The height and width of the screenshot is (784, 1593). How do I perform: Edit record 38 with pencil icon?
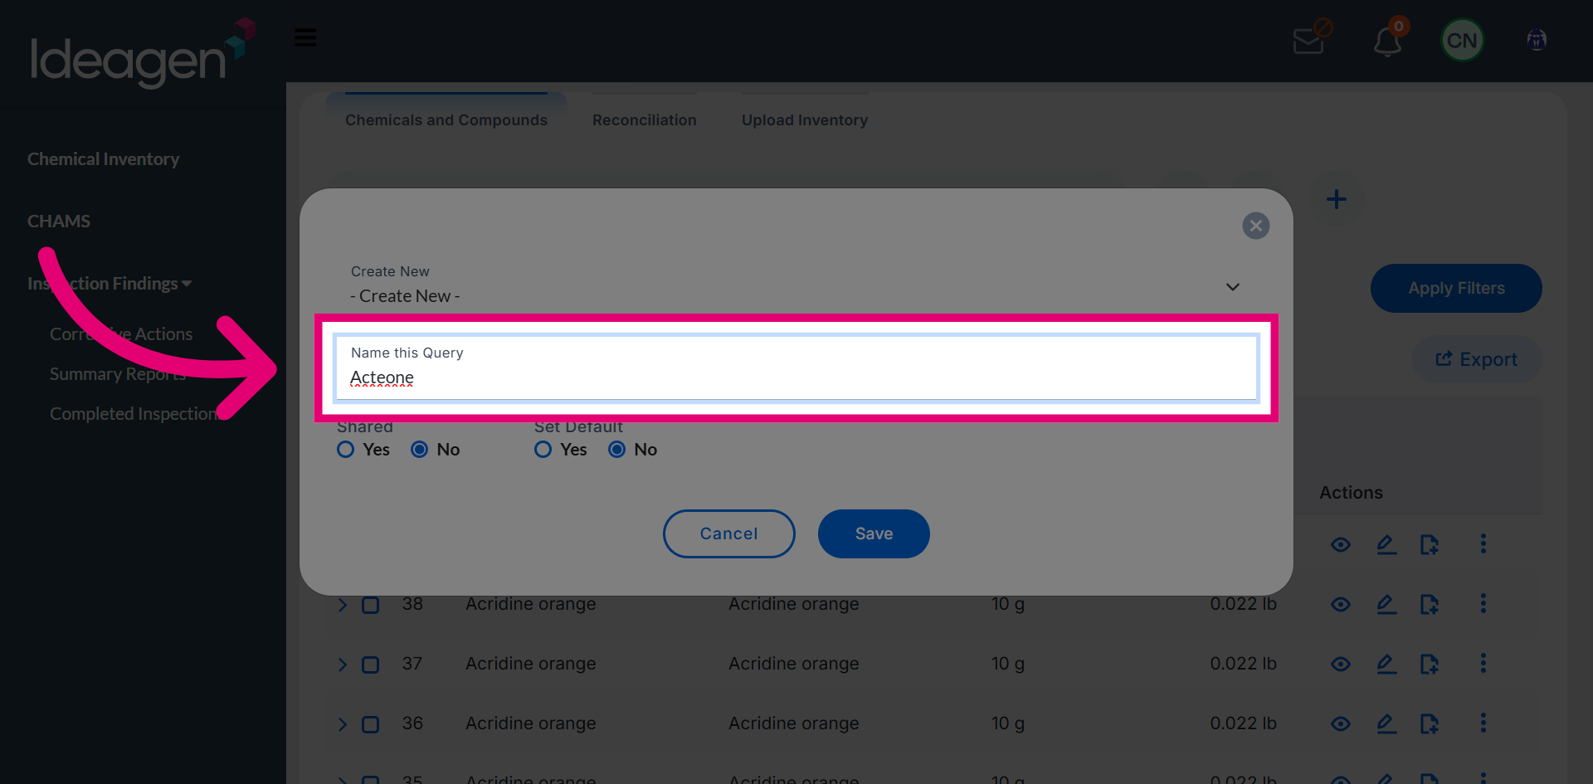1386,604
